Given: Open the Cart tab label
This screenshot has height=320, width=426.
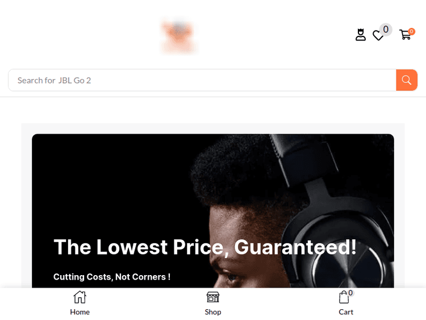Looking at the screenshot, I should point(346,312).
